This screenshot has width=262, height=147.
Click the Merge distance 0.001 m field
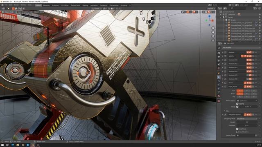(248, 107)
